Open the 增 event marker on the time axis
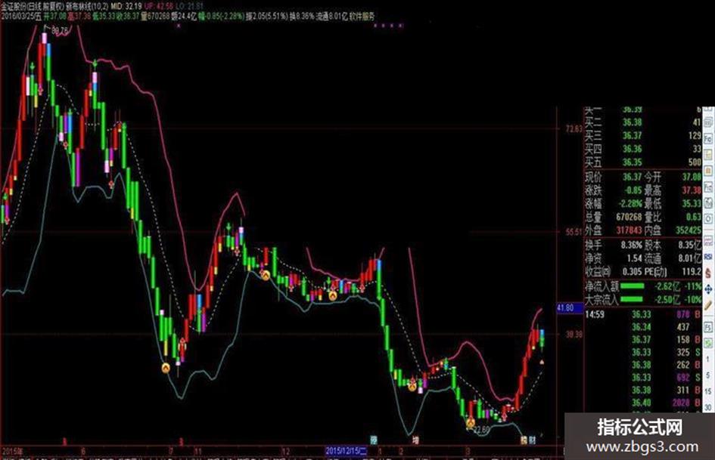Screen dimensions: 715x460 415,440
